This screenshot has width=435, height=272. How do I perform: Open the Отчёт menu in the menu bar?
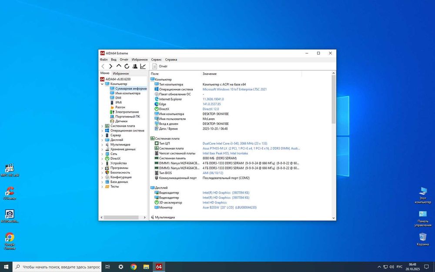pos(124,59)
